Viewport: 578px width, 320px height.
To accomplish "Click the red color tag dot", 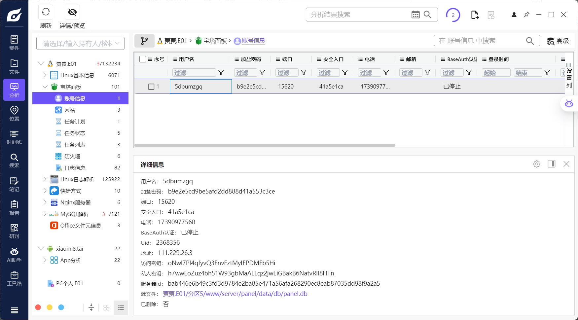I will [38, 307].
